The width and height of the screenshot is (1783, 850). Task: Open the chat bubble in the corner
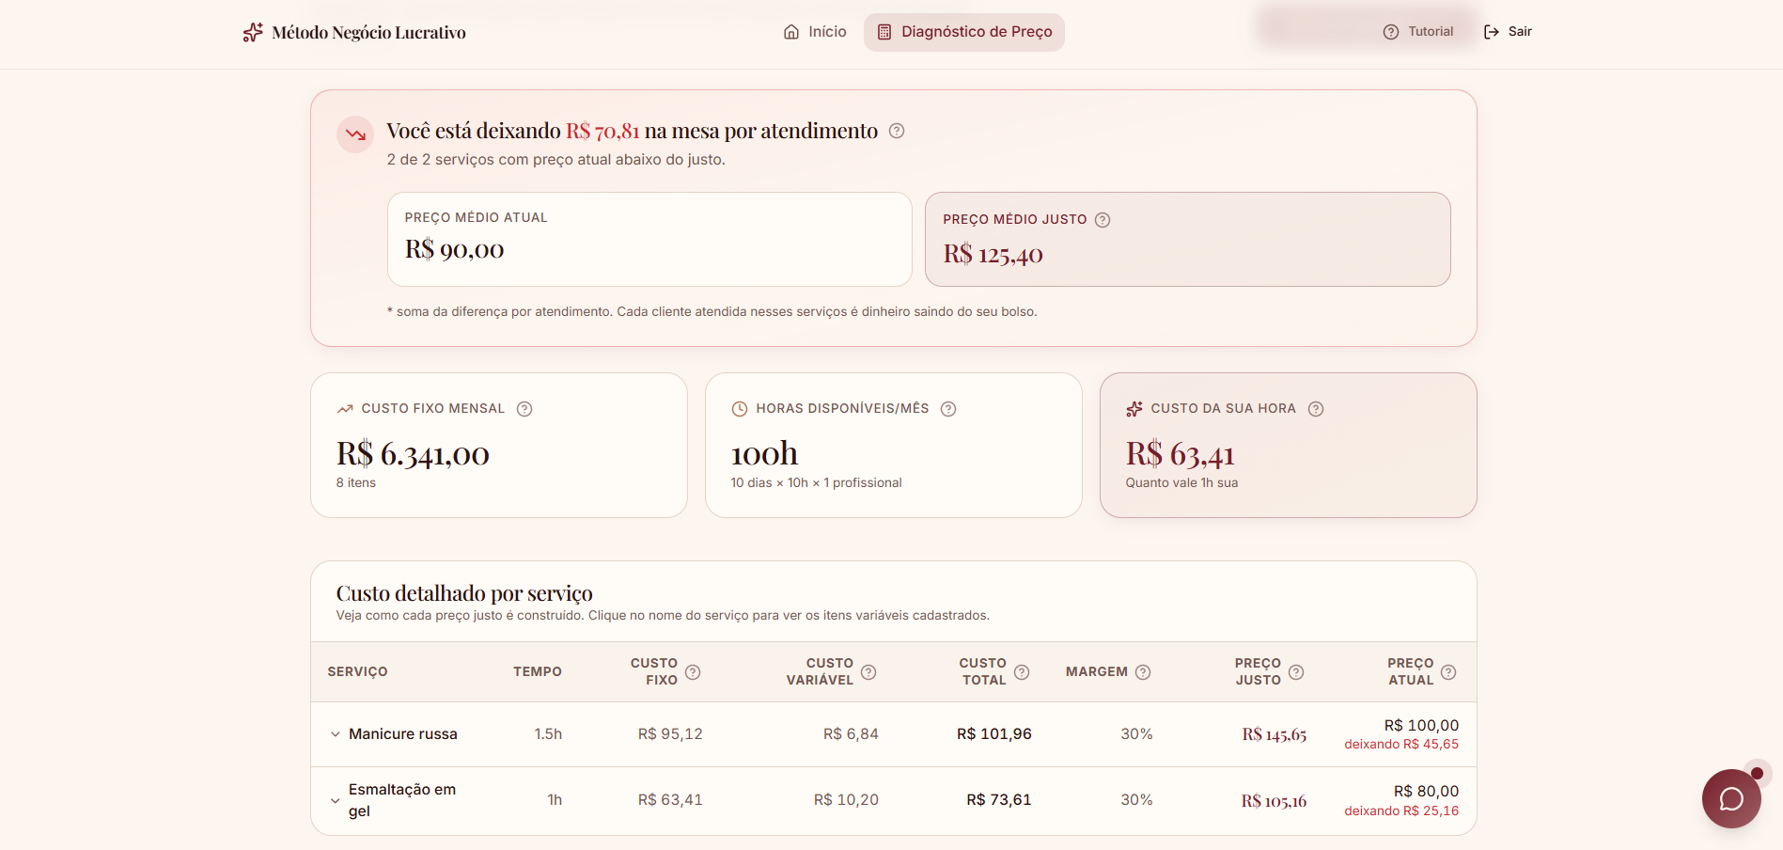tap(1730, 798)
